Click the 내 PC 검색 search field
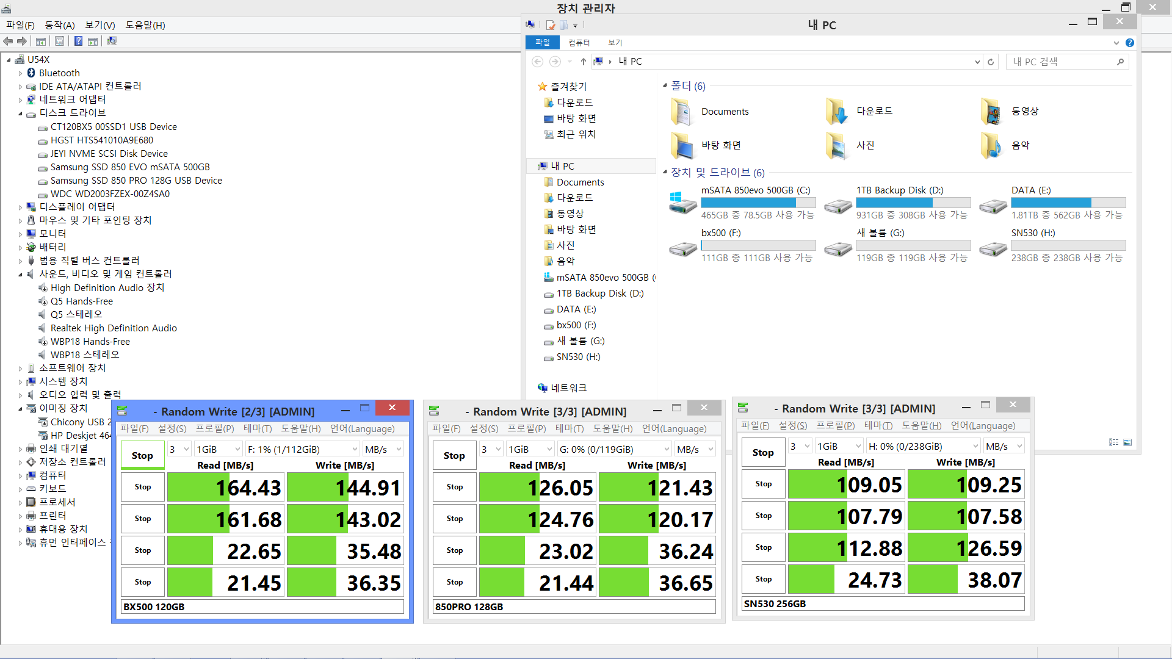The width and height of the screenshot is (1172, 659). tap(1067, 62)
